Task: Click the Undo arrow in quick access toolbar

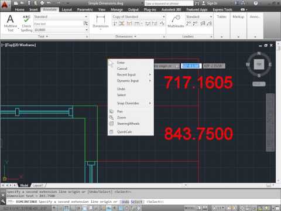Action: 49,3
